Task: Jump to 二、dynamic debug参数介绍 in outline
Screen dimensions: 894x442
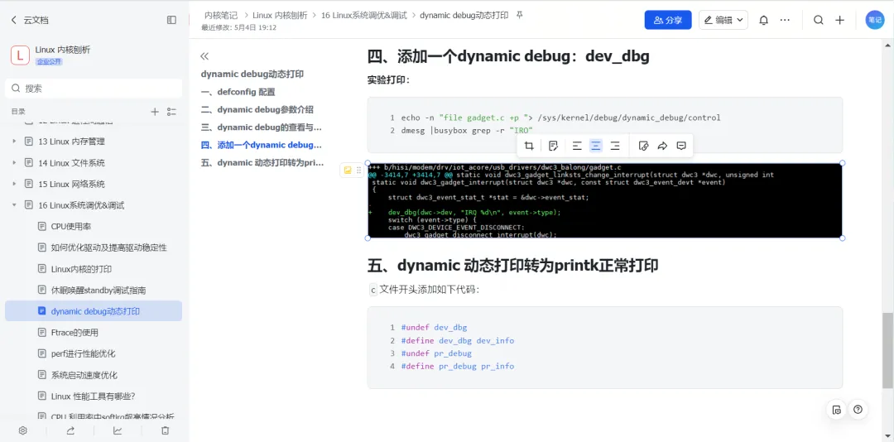Action: point(257,109)
